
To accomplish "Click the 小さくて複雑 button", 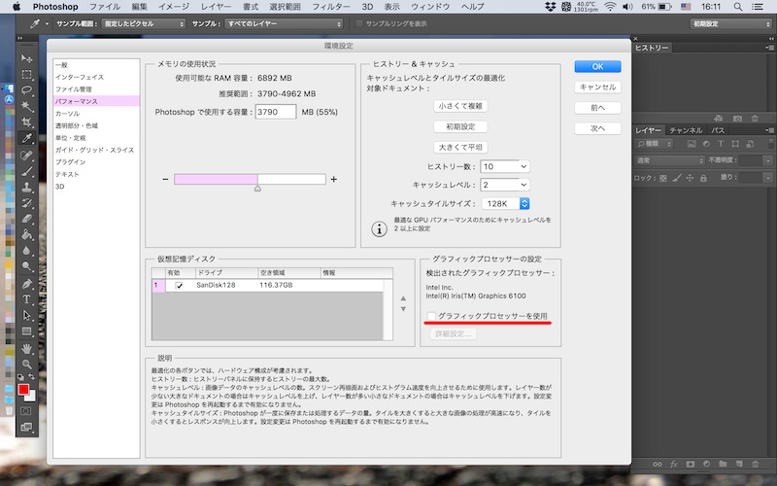I will point(460,106).
